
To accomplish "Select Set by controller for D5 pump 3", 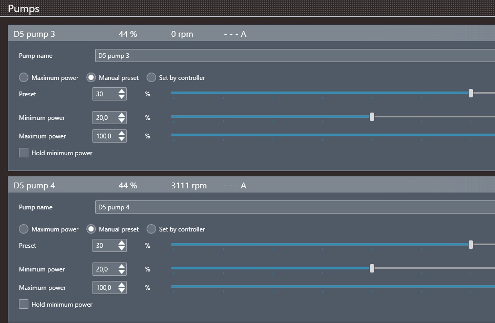I will coord(151,78).
